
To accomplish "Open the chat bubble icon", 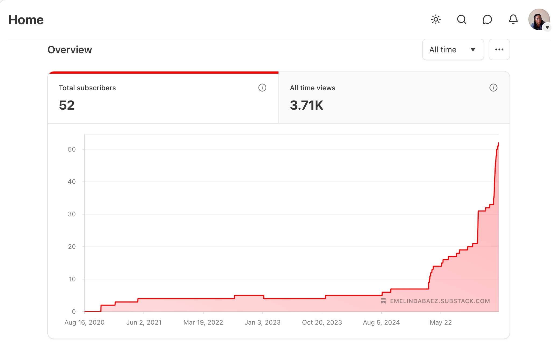I will 487,20.
